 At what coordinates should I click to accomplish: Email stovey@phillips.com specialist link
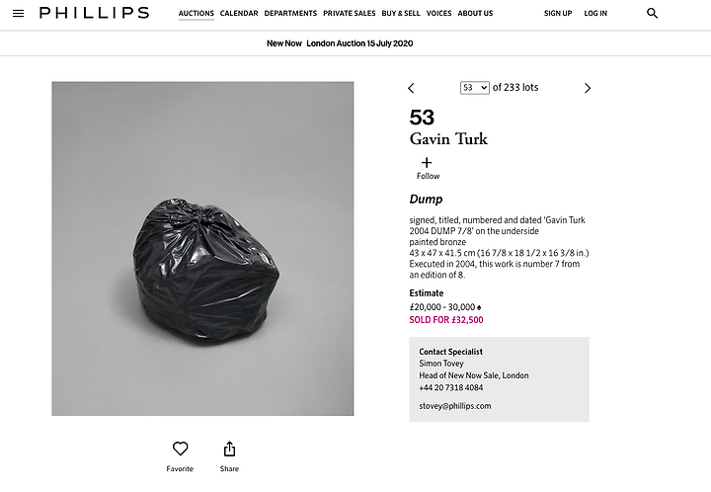tap(455, 406)
